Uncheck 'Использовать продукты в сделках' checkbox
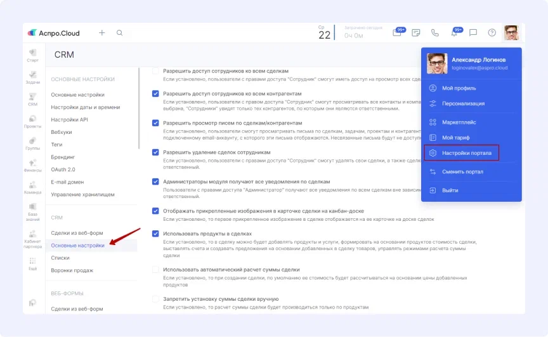This screenshot has height=337, width=548. click(155, 234)
